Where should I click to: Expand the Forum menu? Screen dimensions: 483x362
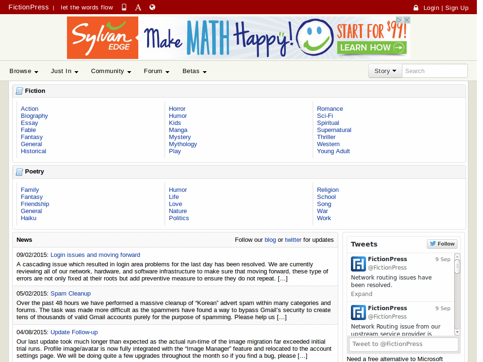tap(157, 71)
